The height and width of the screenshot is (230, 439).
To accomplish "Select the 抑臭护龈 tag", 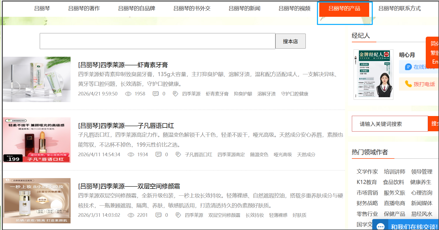I will pyautogui.click(x=243, y=94).
